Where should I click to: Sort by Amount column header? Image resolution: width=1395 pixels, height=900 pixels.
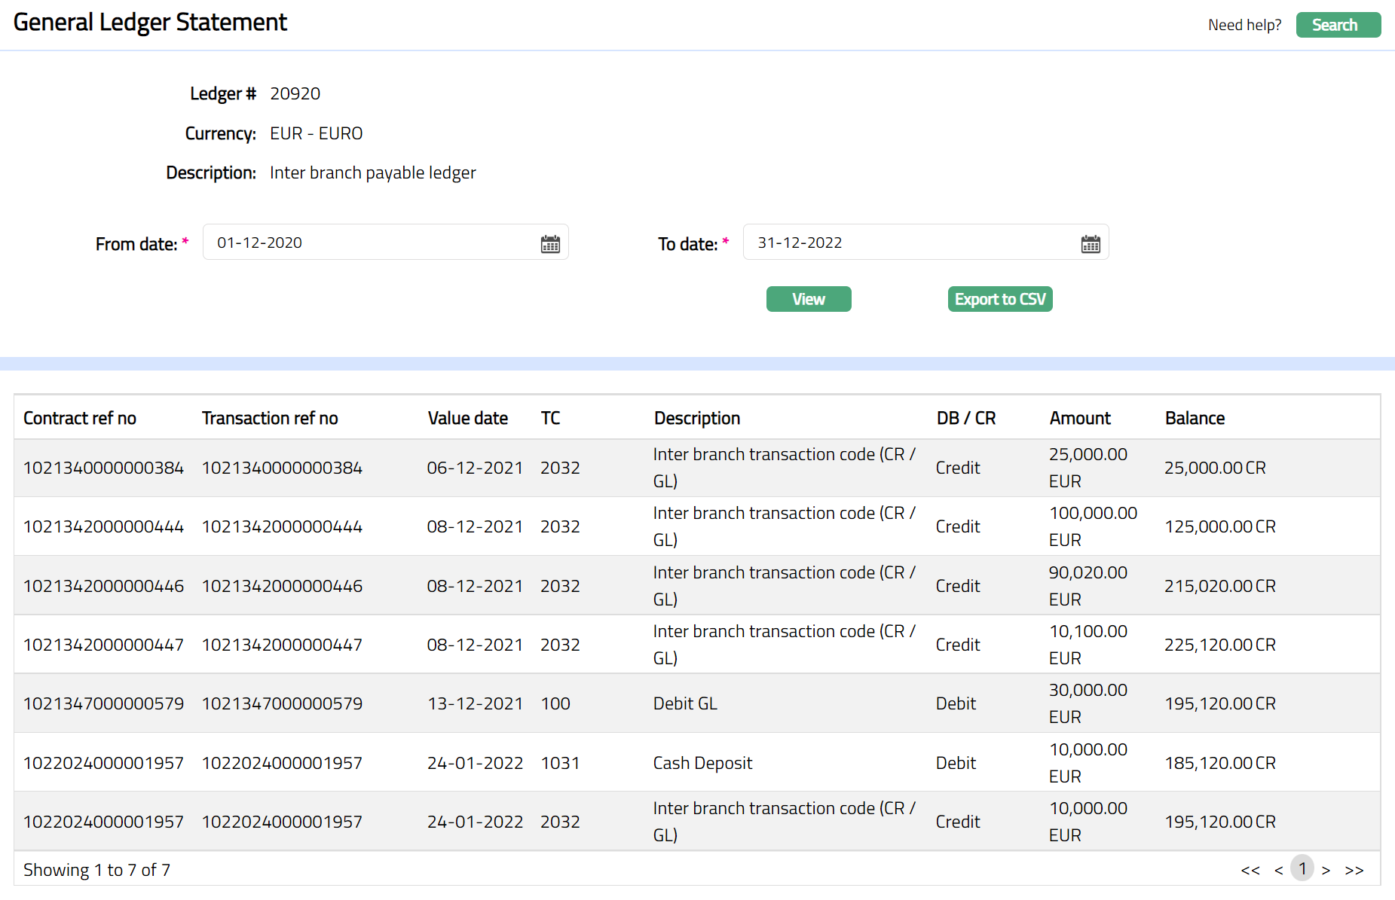tap(1079, 418)
